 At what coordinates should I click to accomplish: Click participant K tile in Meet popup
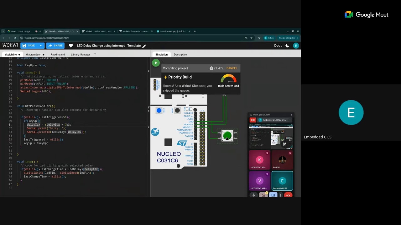[259, 160]
